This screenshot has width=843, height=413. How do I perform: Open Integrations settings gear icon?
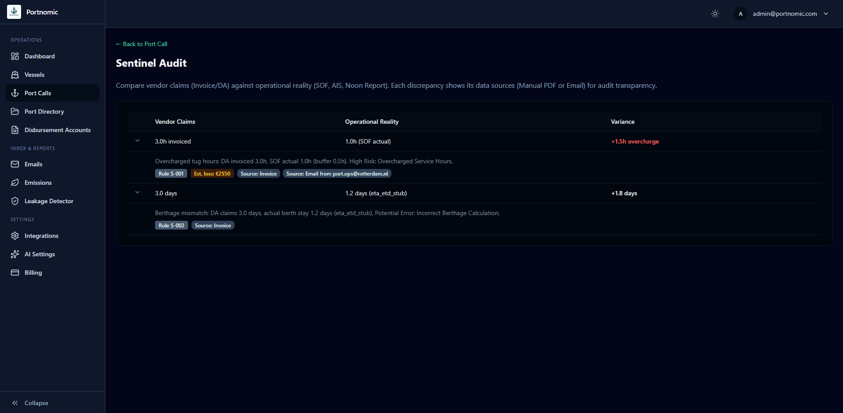(x=15, y=236)
